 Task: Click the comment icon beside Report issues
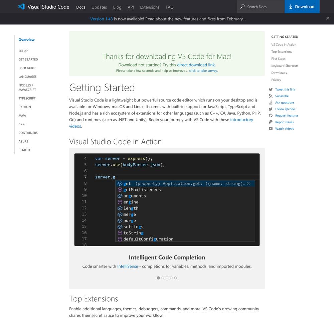(271, 122)
